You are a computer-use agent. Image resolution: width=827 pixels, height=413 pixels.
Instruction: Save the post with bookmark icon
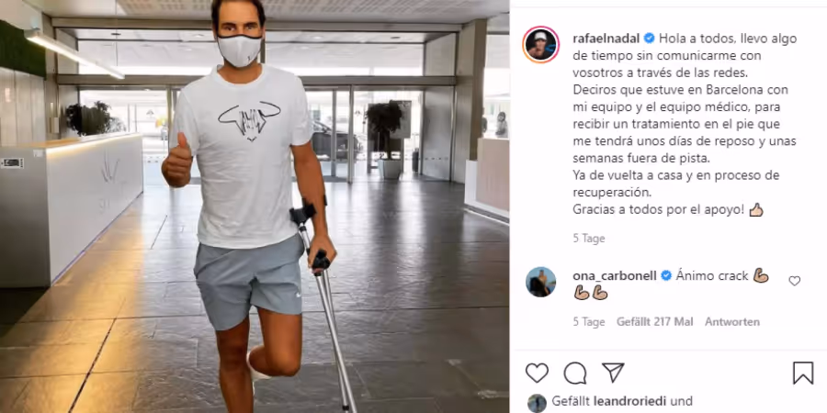point(803,373)
